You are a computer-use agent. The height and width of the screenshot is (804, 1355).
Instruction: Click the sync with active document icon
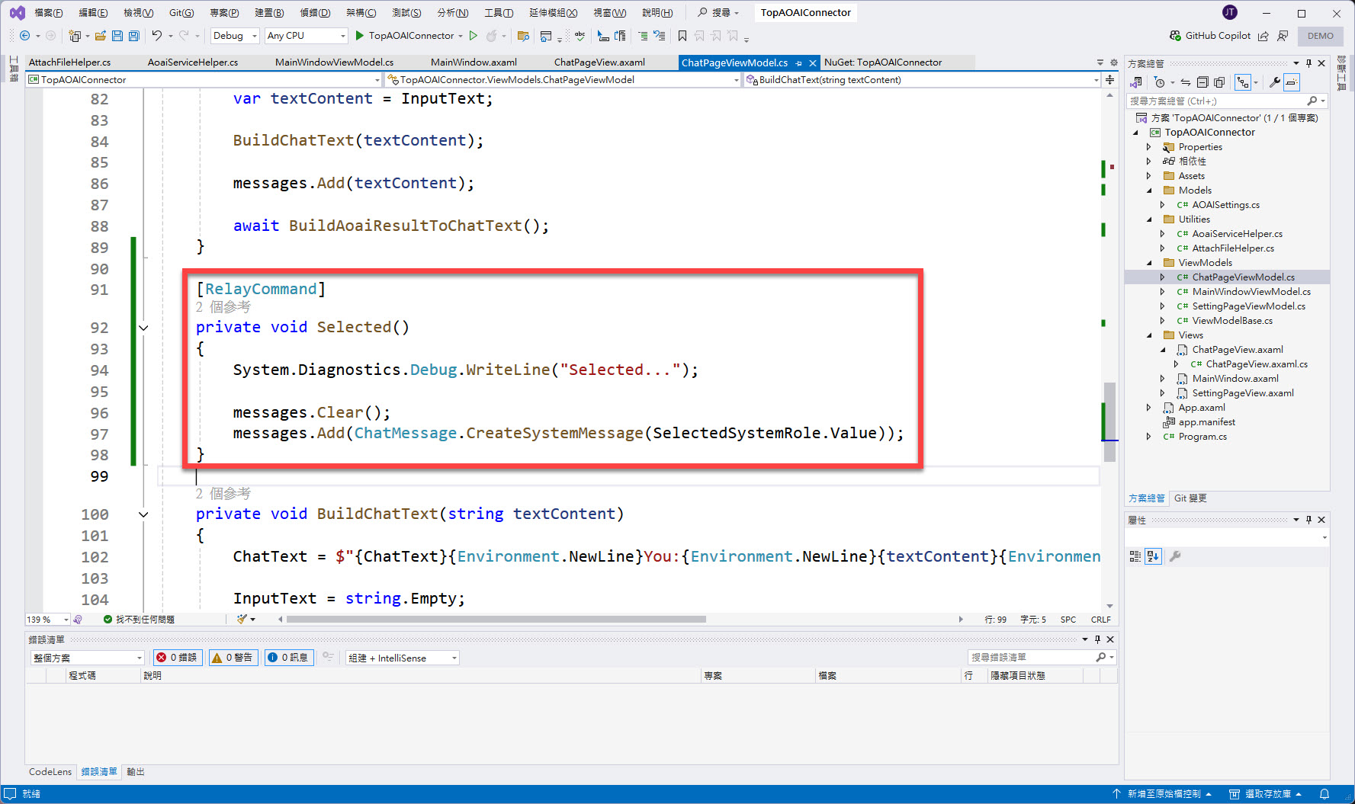1186,82
